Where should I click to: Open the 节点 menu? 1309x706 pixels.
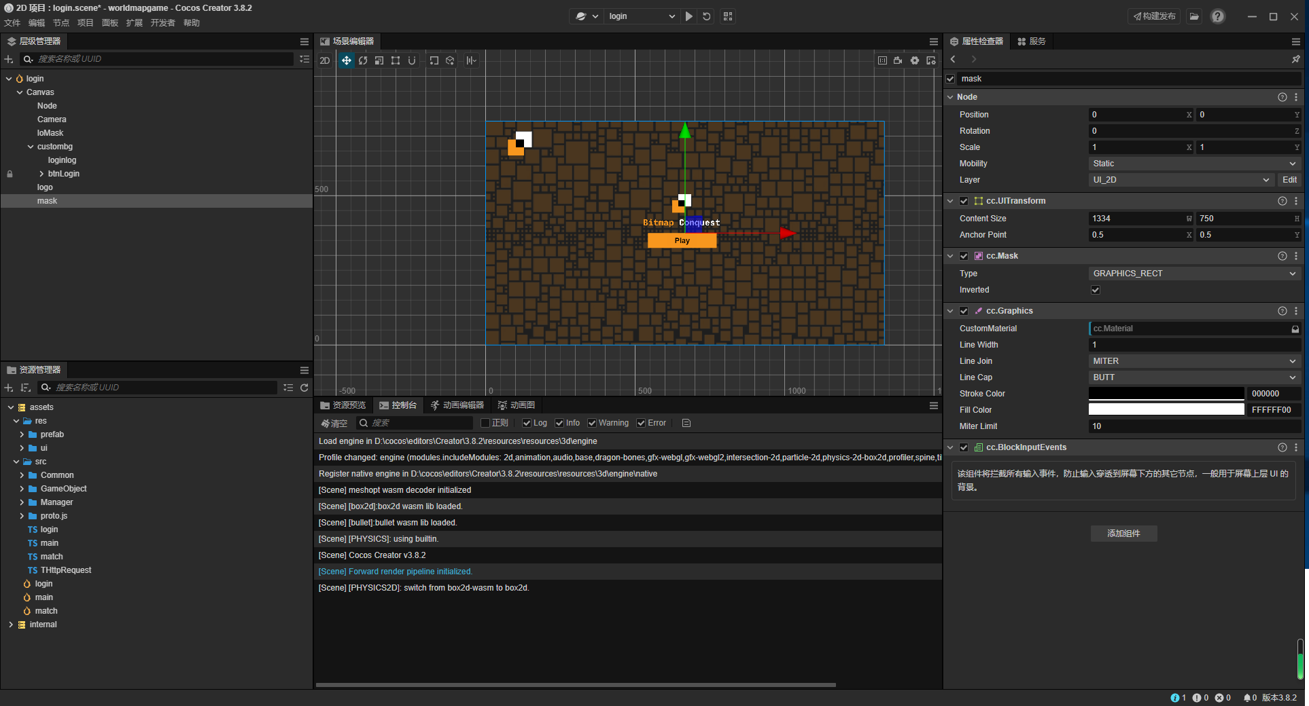tap(61, 23)
